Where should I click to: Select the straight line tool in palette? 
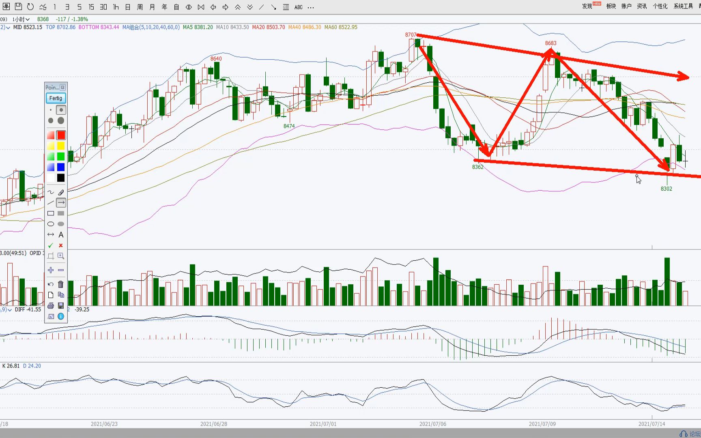point(51,203)
